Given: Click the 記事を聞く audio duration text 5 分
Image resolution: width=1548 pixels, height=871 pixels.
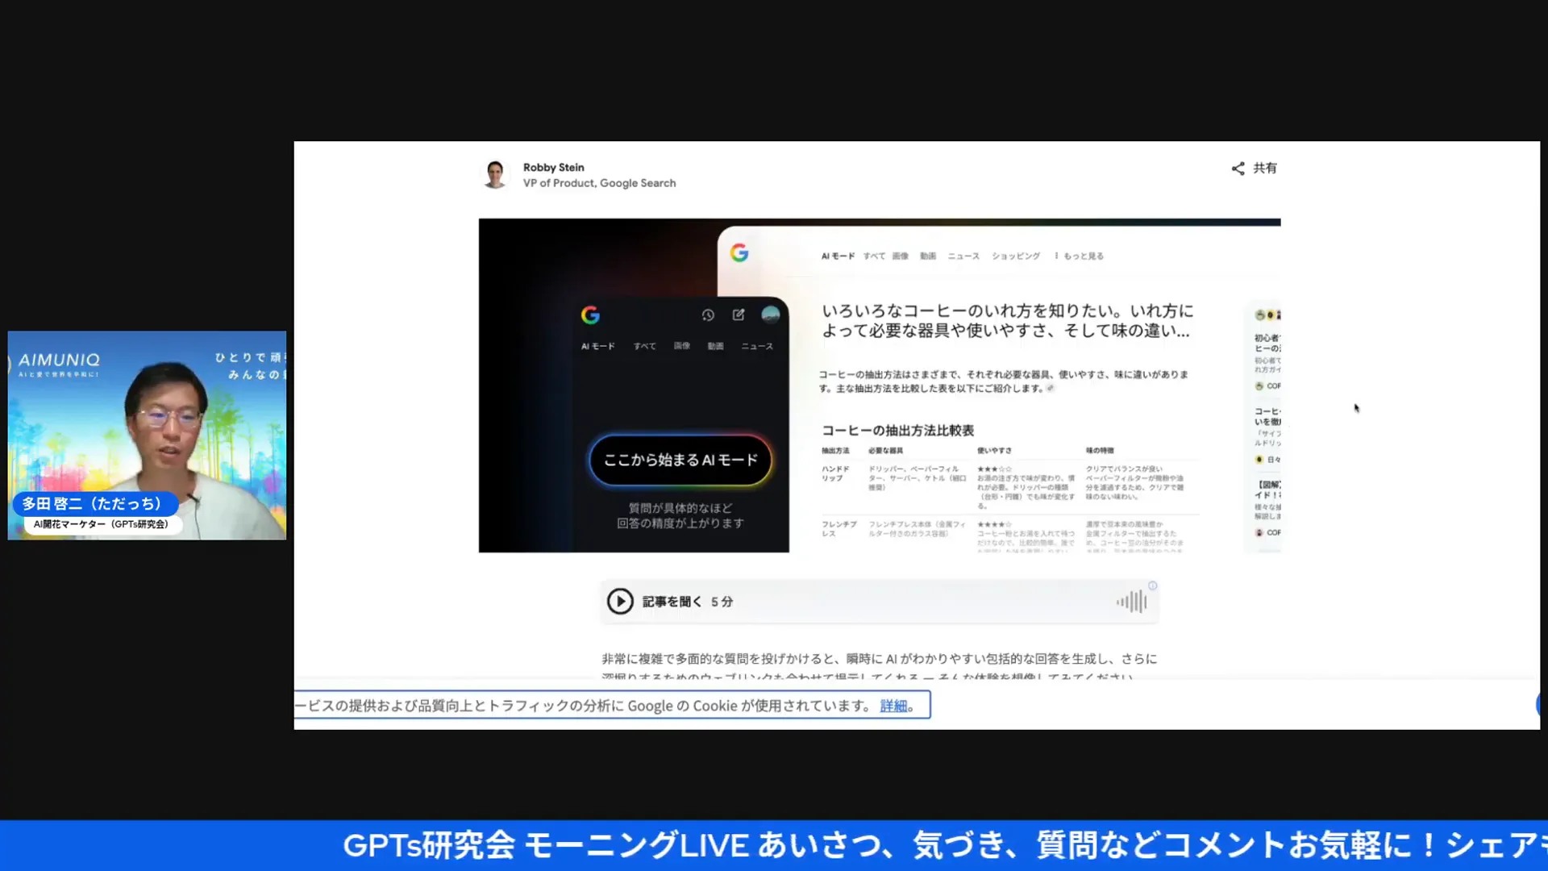Looking at the screenshot, I should pos(722,602).
